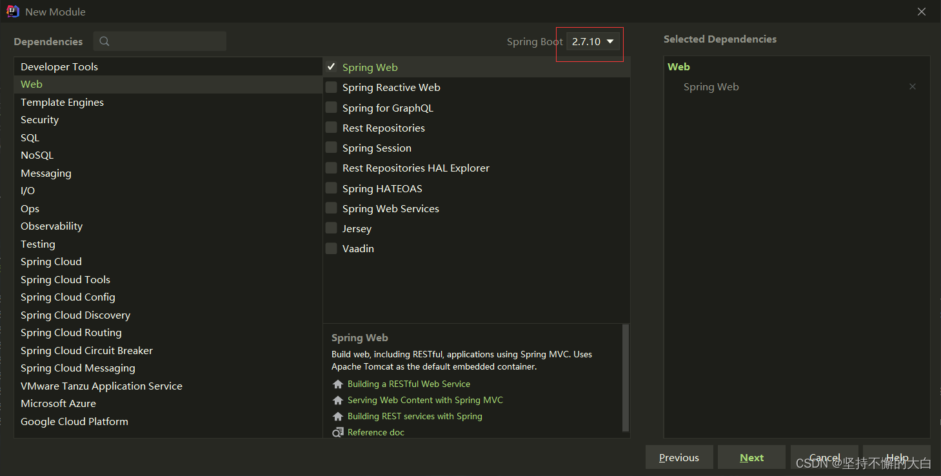Image resolution: width=941 pixels, height=476 pixels.
Task: Select the NoSQL category
Action: [168, 155]
